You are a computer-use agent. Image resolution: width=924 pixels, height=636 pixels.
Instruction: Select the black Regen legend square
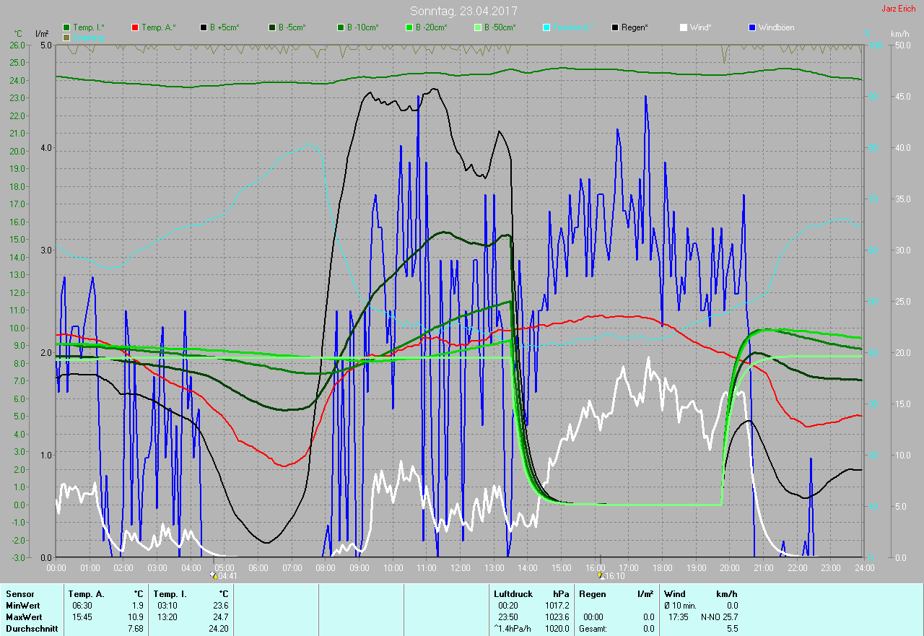click(615, 27)
